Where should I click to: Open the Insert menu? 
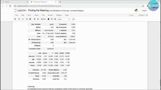[36, 15]
